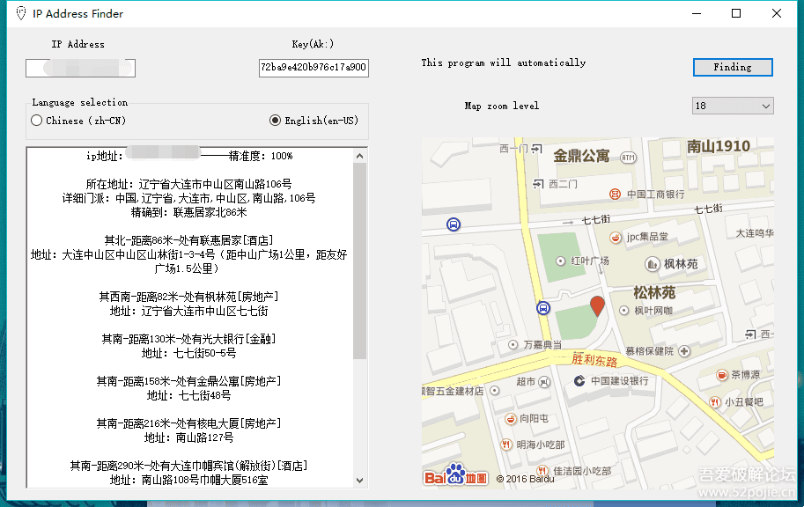Click result line 所在地址 辽宁省大连市中山区南山路106号
The height and width of the screenshot is (507, 804).
coord(188,184)
